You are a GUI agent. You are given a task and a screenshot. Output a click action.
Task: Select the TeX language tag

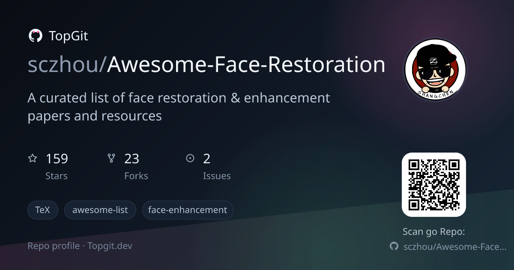point(42,210)
